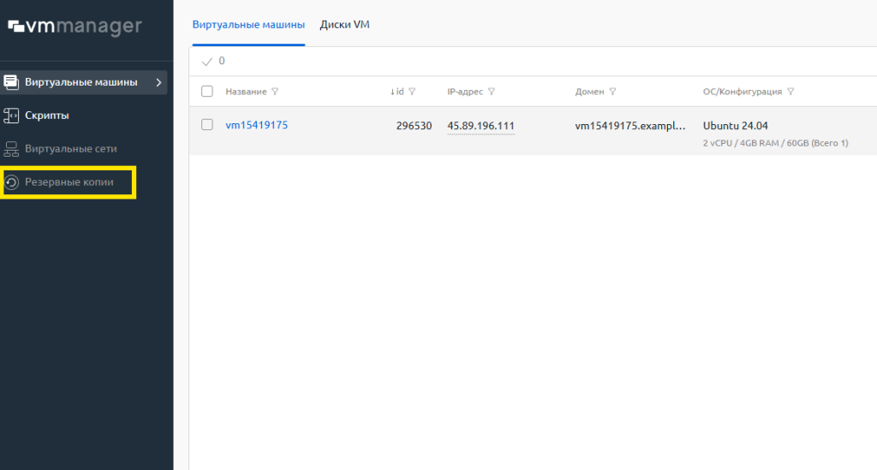The width and height of the screenshot is (877, 470).
Task: Switch to the Диски VM tab
Action: pos(344,25)
